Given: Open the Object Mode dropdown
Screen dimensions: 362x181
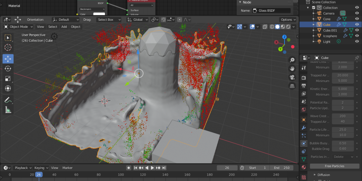Looking at the screenshot, I should coord(18,27).
